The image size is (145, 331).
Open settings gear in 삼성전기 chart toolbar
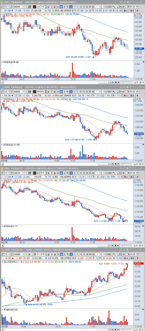123,173
